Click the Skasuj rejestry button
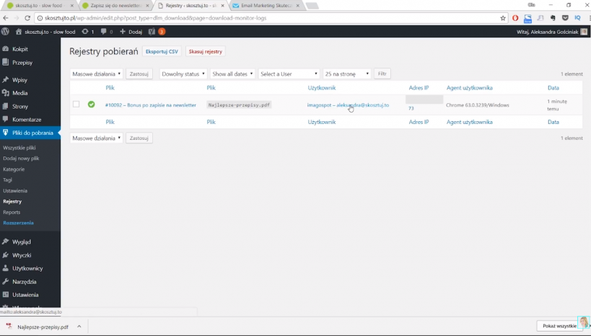The image size is (591, 336). click(x=206, y=52)
